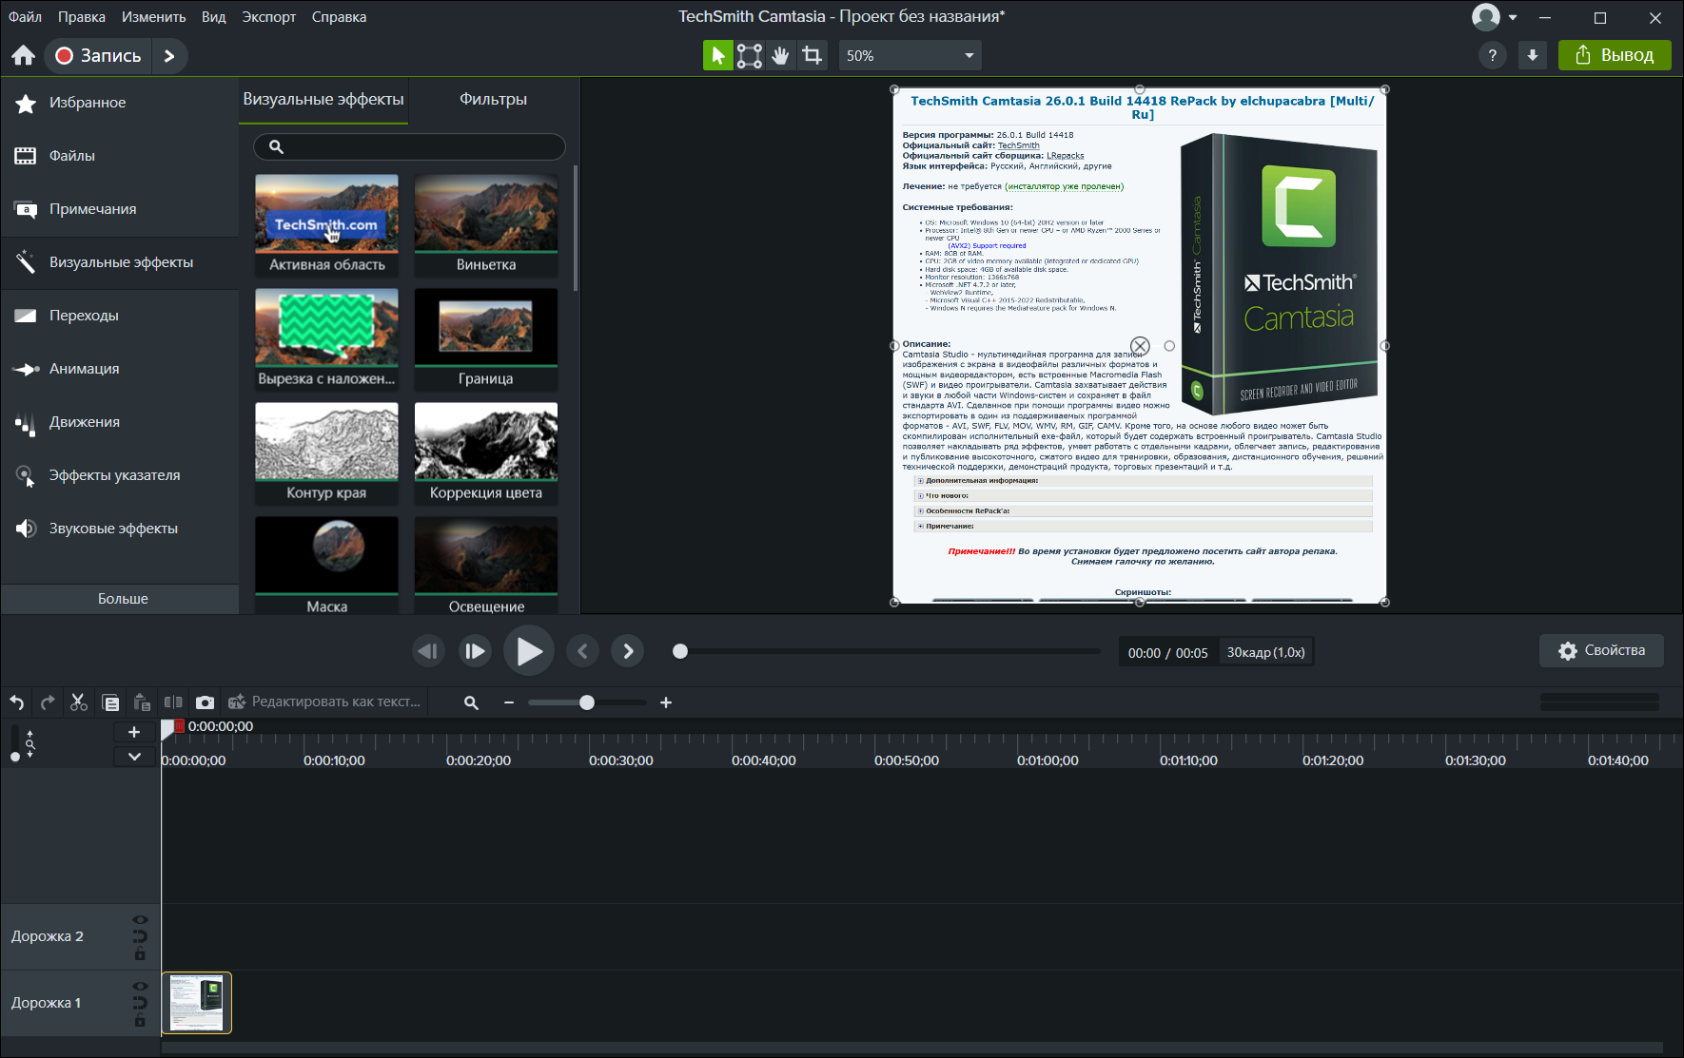Open the Правка menu
This screenshot has height=1058, width=1684.
click(82, 17)
